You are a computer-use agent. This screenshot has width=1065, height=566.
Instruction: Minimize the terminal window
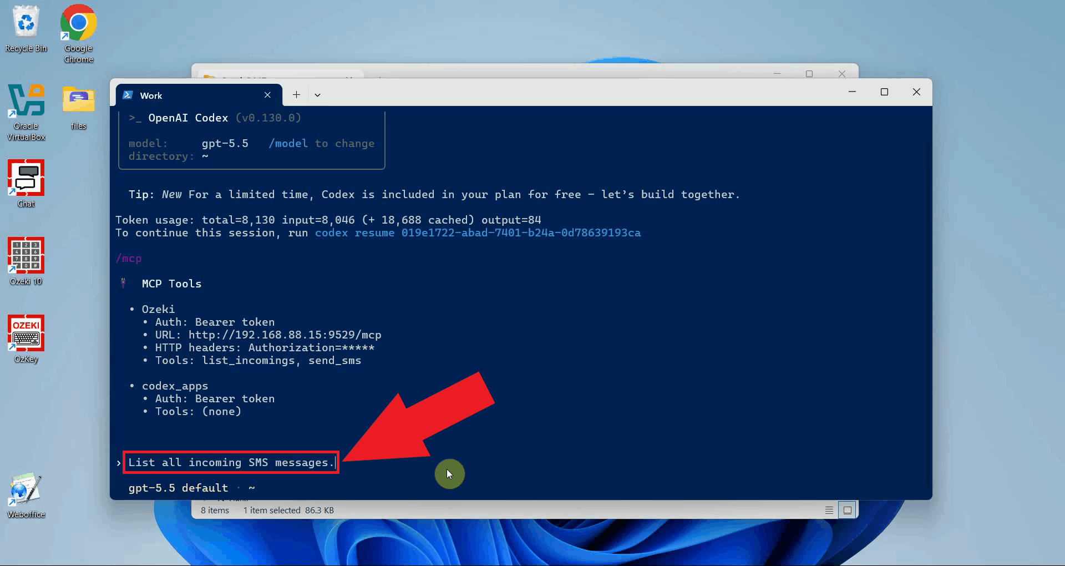point(852,92)
